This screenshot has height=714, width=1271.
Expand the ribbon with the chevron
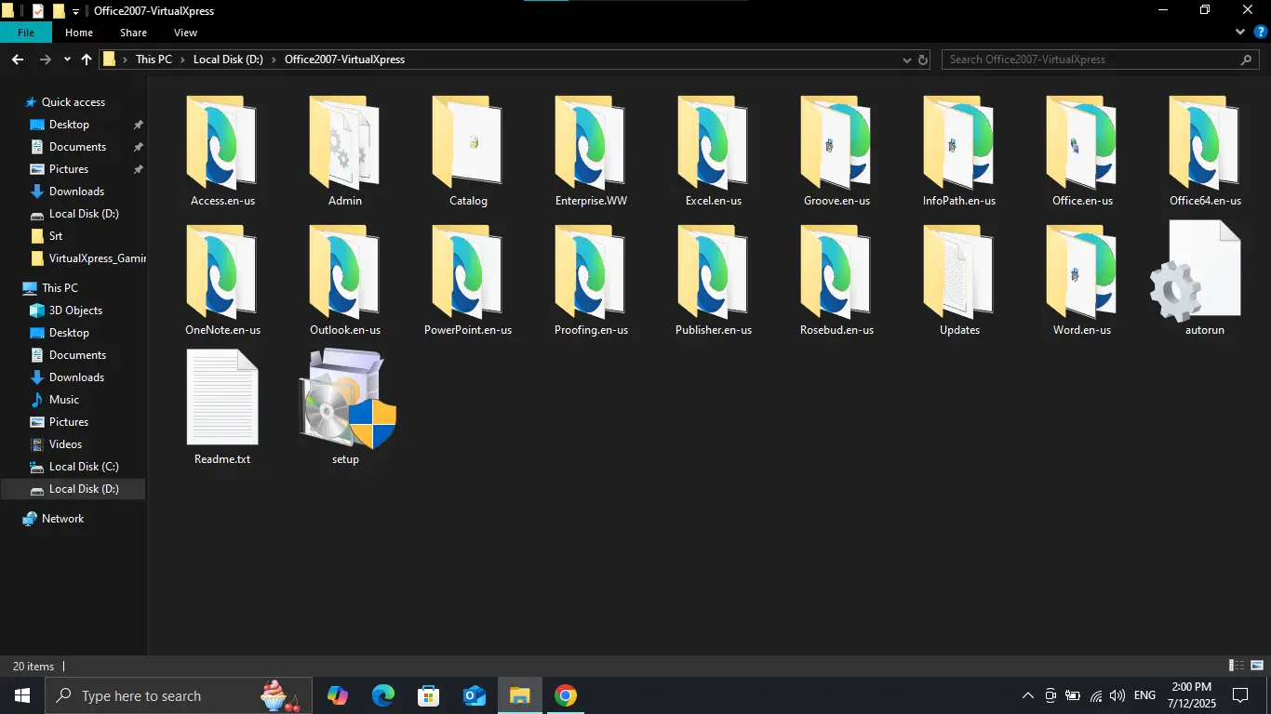click(x=1240, y=32)
